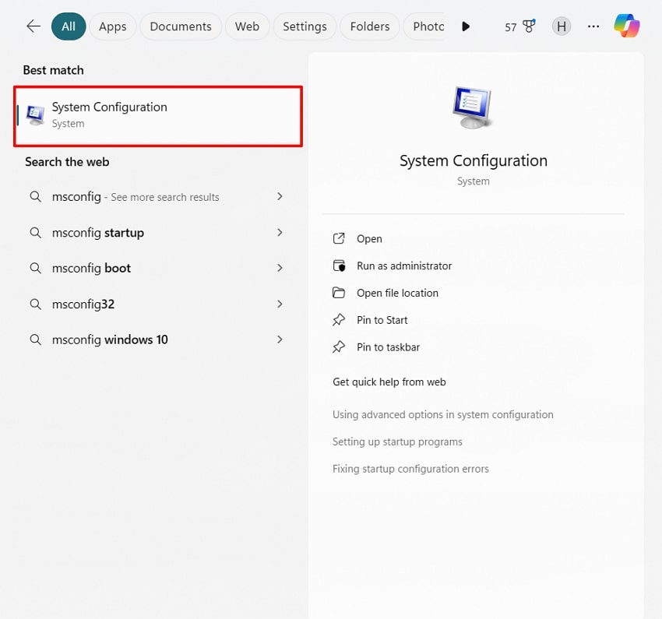
Task: Open the file location of System Configuration
Action: point(397,293)
